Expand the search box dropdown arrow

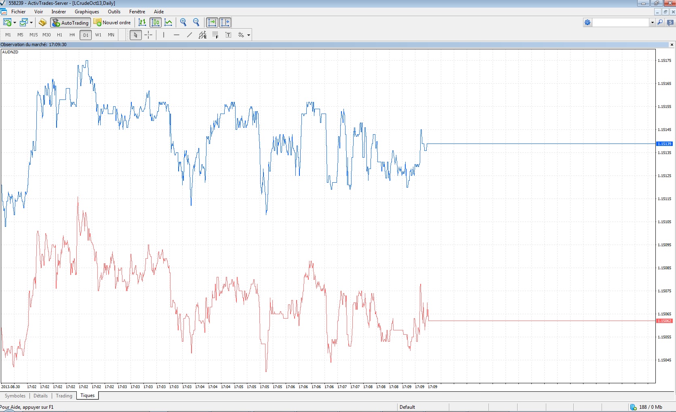point(652,23)
